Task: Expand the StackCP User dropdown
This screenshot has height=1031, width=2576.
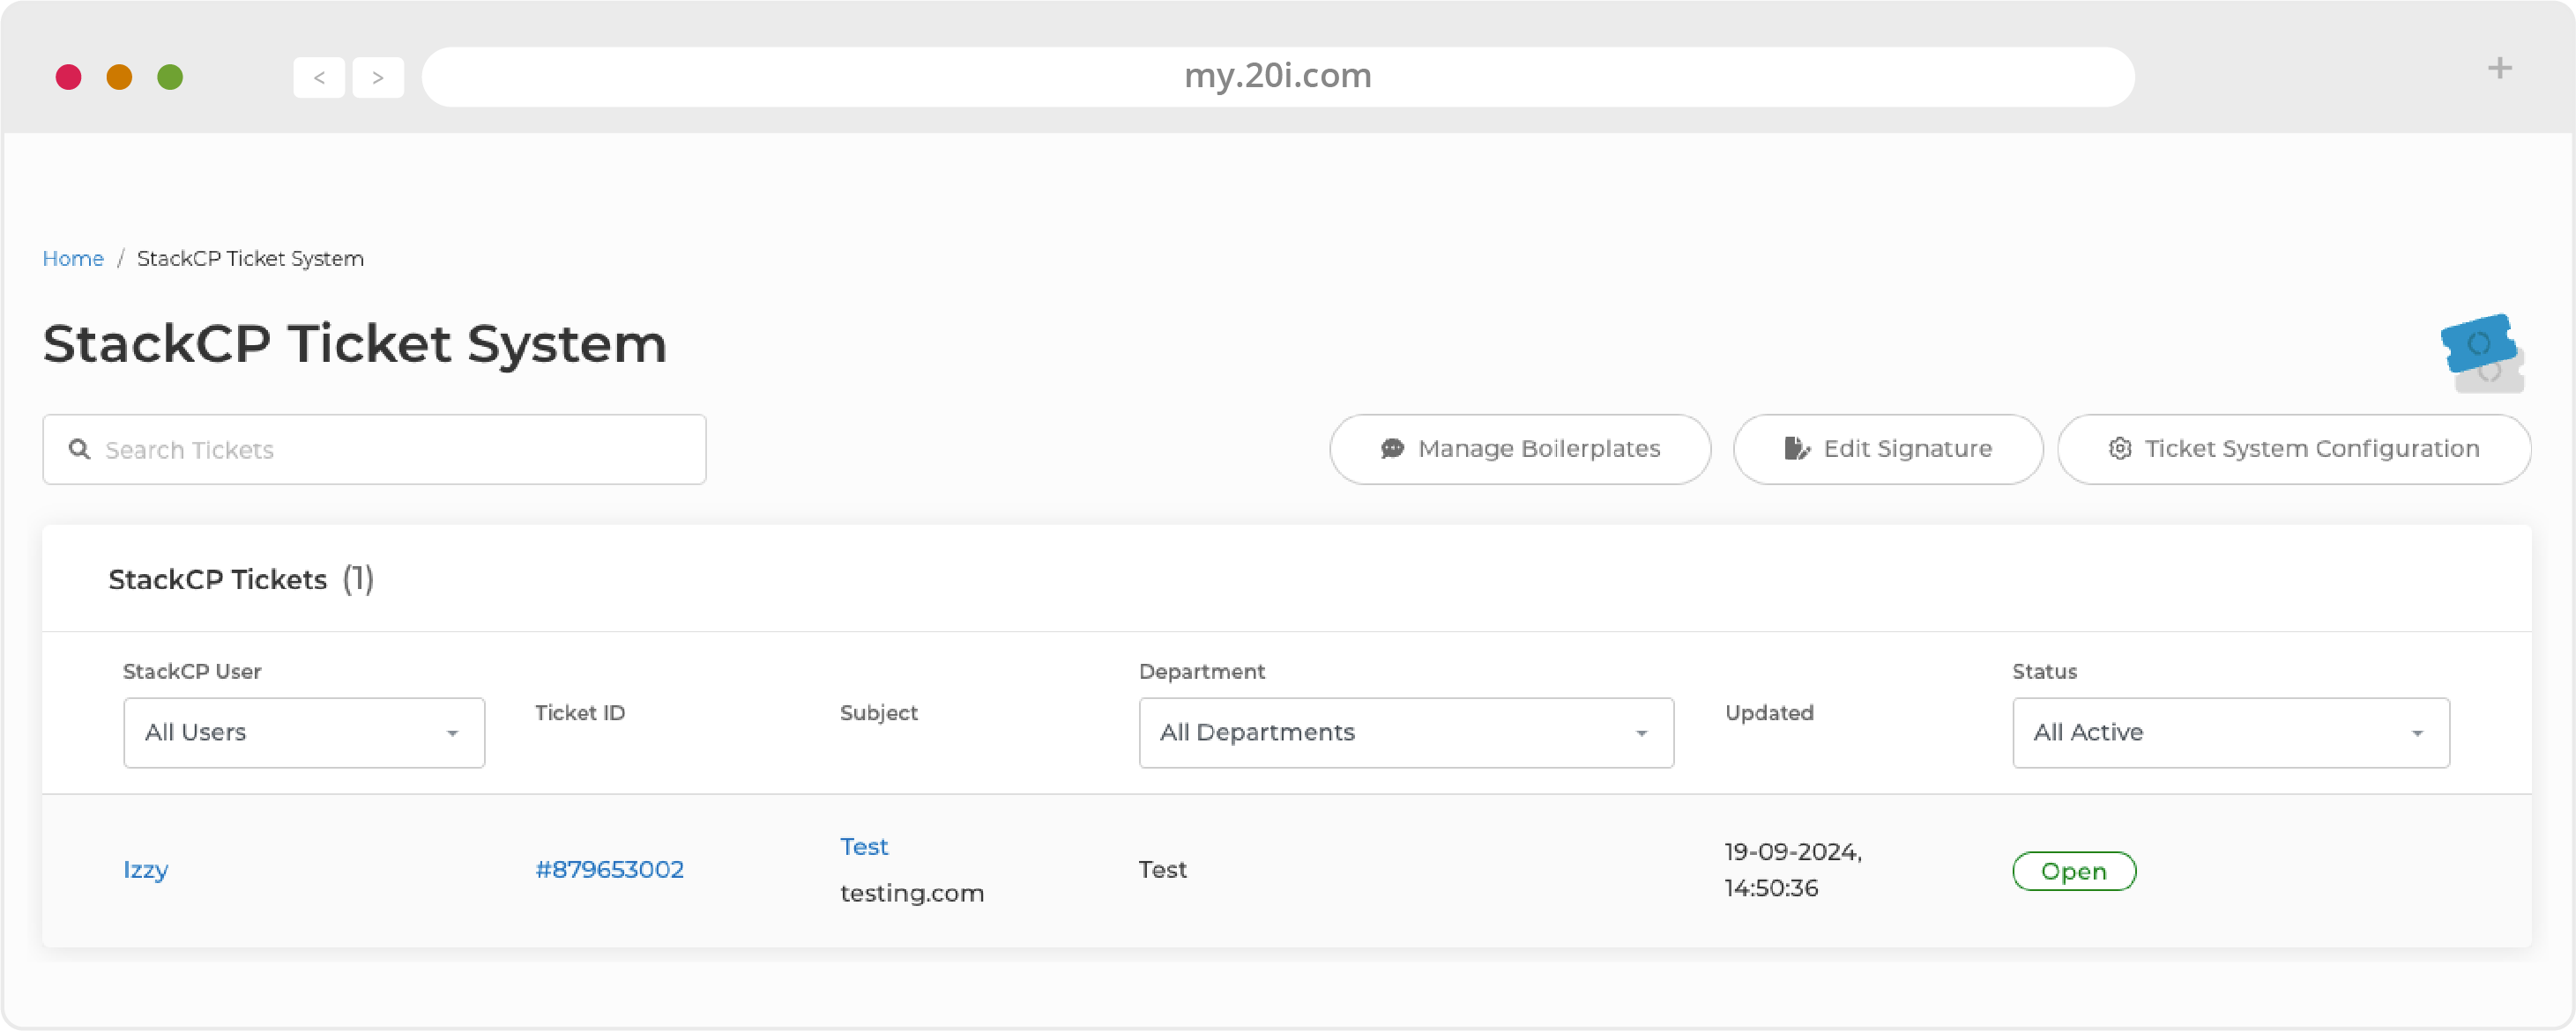Action: click(x=302, y=733)
